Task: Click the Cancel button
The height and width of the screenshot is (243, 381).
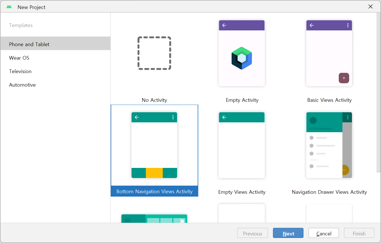Action: 324,233
